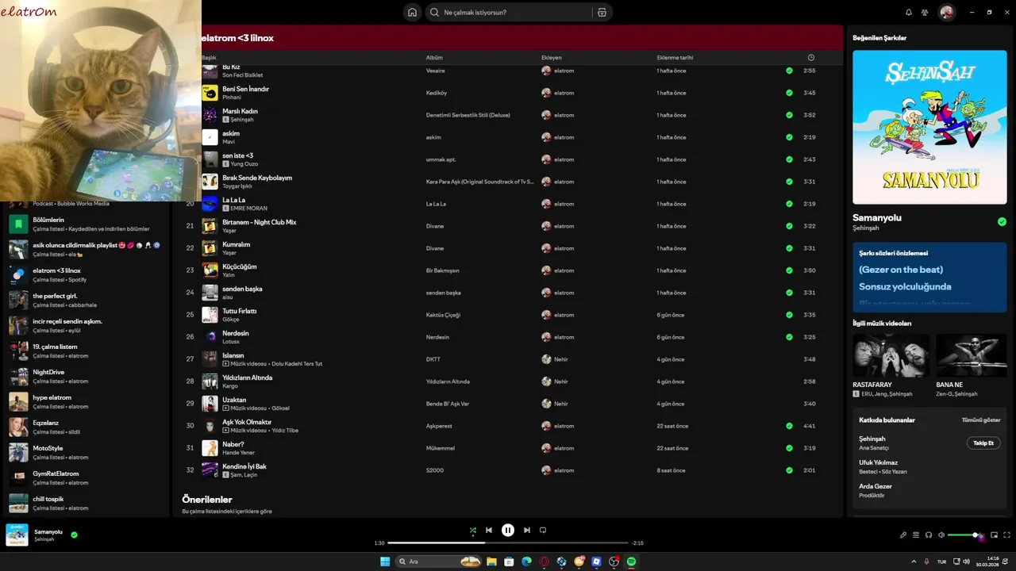1016x571 pixels.
Task: Open 'Denetimli Serbestlik Stili (Deluxe)' album
Action: click(468, 115)
